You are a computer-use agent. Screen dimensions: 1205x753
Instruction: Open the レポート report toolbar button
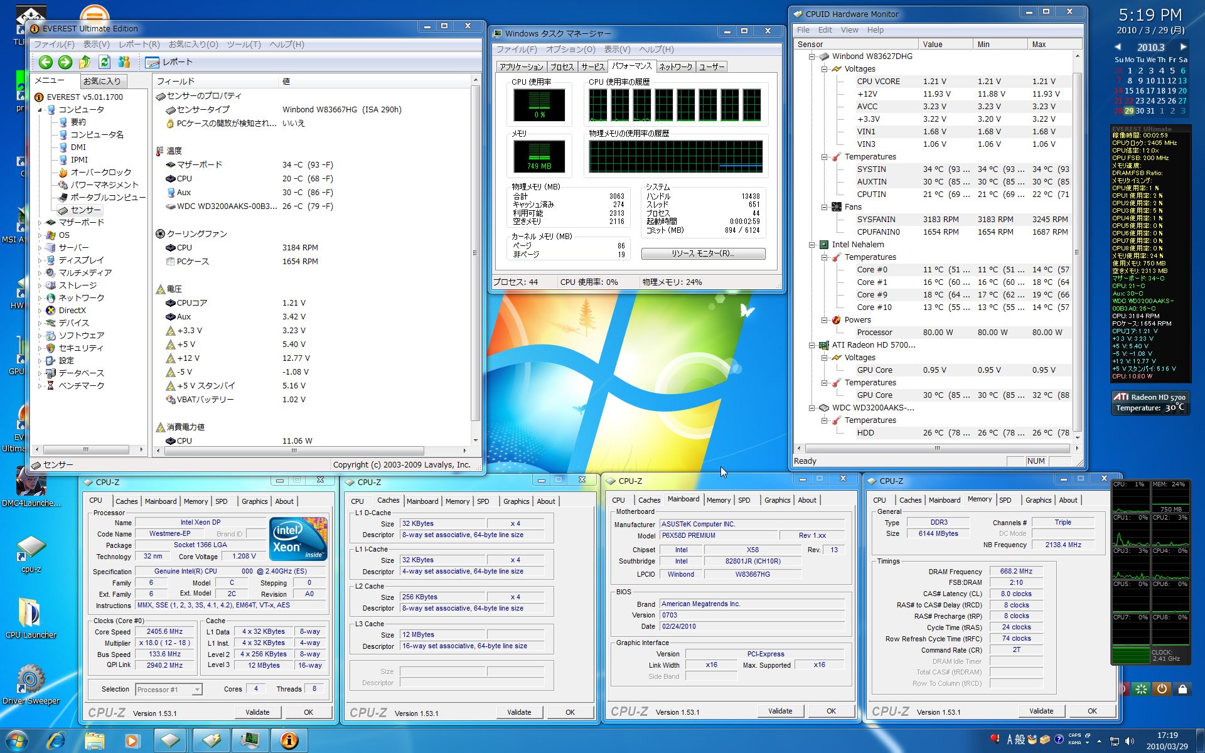[x=169, y=61]
